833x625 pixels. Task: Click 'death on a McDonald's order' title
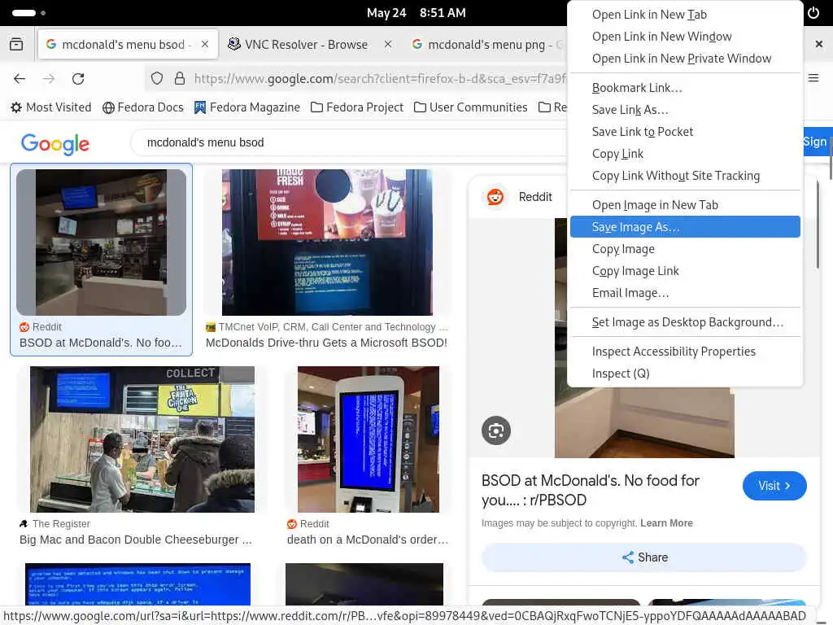click(368, 540)
